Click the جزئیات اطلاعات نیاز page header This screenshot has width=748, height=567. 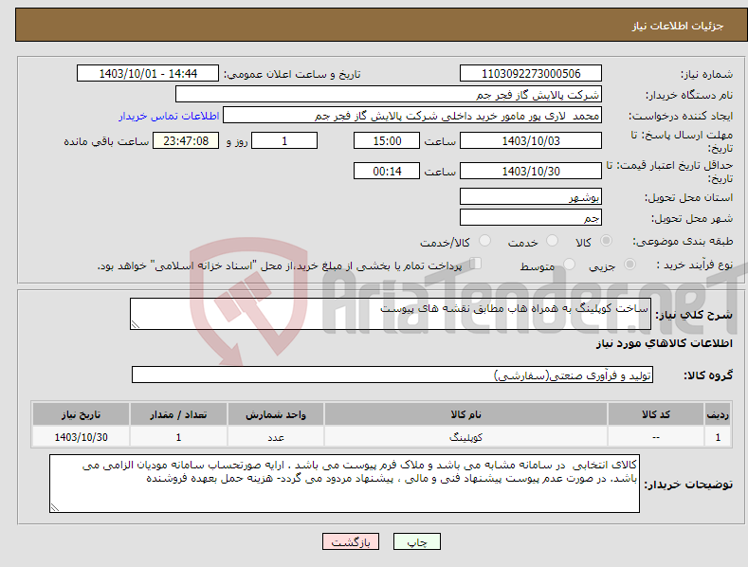point(678,26)
